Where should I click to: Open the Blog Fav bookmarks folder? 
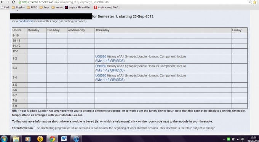pos(18,7)
